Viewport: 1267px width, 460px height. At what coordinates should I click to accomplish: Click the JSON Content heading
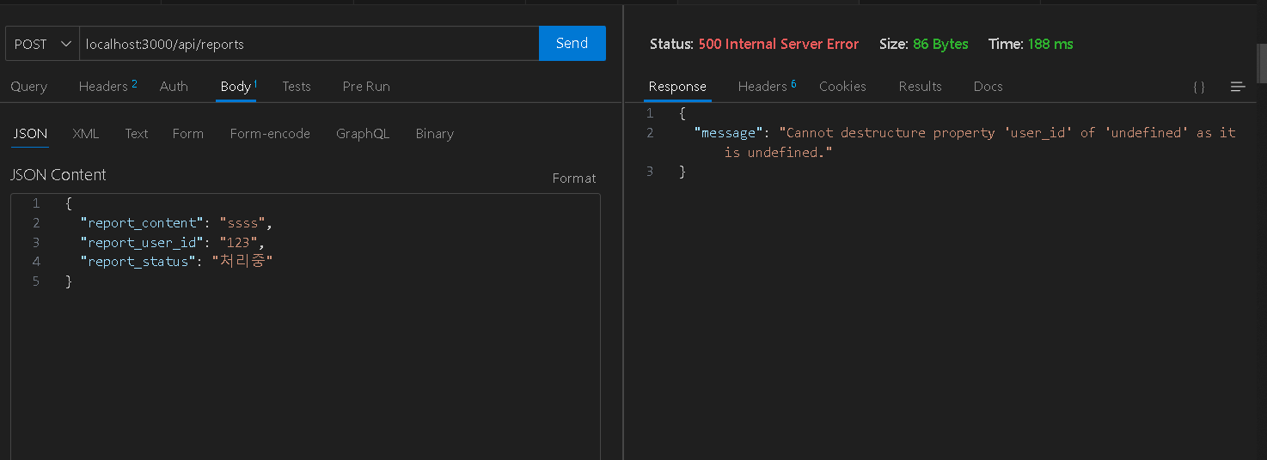pos(58,175)
